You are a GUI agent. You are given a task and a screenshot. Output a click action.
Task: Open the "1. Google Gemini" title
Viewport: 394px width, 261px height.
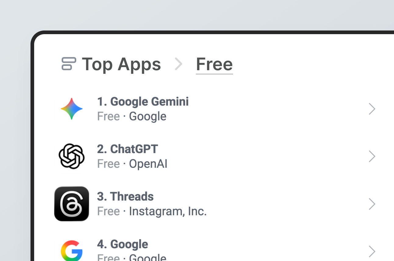click(x=143, y=102)
